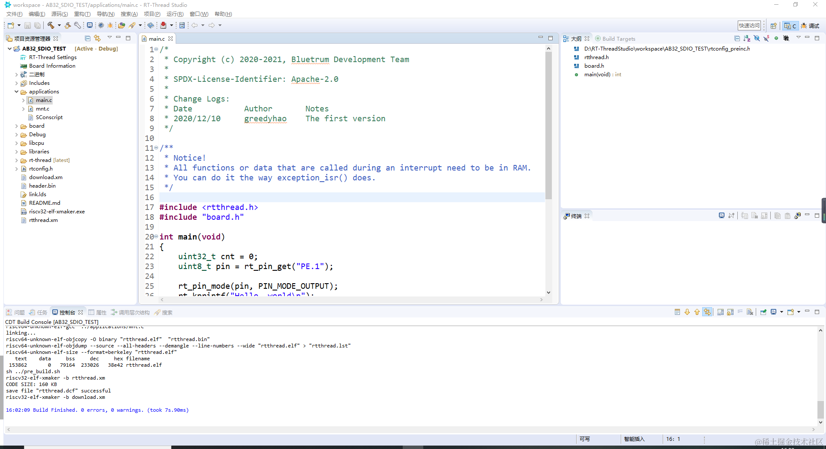Click the red download-to-board icon
Image resolution: width=826 pixels, height=449 pixels.
click(163, 25)
